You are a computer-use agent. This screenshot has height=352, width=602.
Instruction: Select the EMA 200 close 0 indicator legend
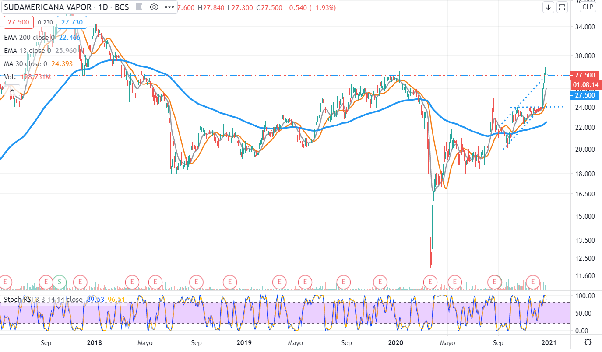coord(29,38)
